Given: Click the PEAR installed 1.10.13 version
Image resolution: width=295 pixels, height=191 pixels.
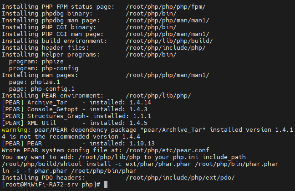Looking at the screenshot, I should pyautogui.click(x=142, y=144).
